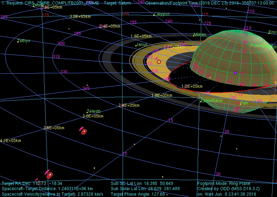
Task: Click the yellow dot marking Tethys
Action: (18, 41)
